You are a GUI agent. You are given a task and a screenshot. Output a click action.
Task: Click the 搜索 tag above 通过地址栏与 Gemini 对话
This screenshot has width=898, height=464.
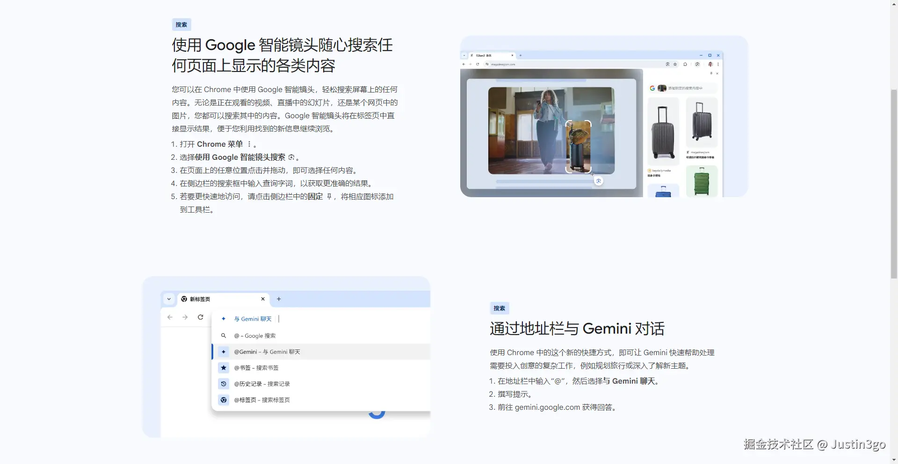[500, 308]
